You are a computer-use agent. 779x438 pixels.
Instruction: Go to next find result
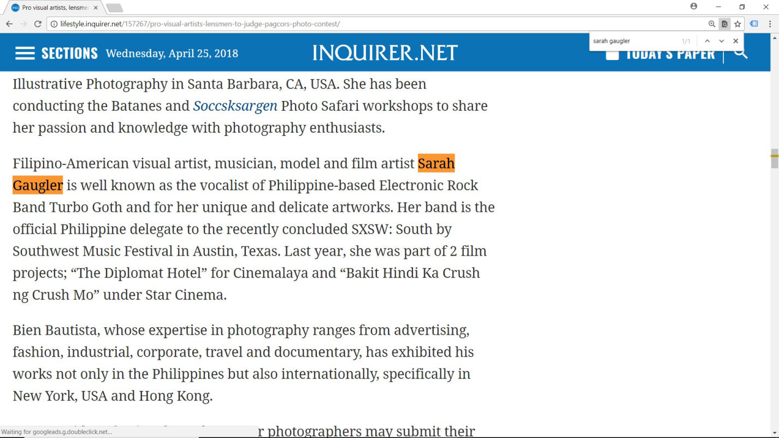(x=721, y=41)
